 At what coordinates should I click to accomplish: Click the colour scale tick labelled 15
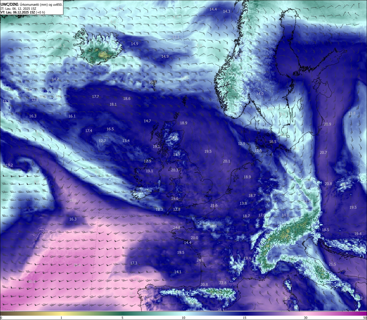pyautogui.click(x=245, y=318)
